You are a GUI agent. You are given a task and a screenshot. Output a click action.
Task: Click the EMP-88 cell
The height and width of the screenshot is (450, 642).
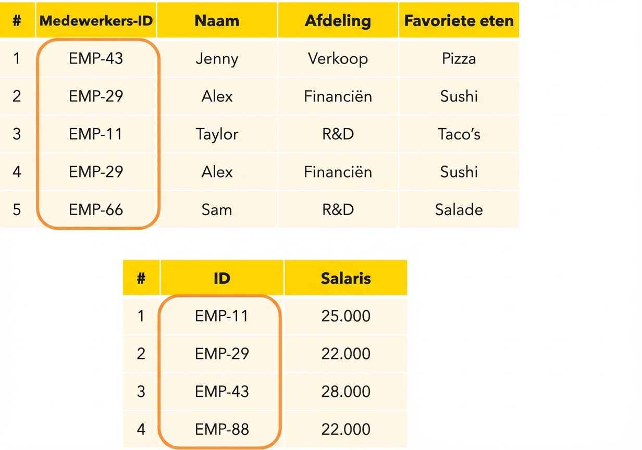click(222, 430)
